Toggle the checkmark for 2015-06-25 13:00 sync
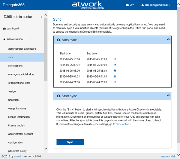180x159 pixels. tap(115, 59)
